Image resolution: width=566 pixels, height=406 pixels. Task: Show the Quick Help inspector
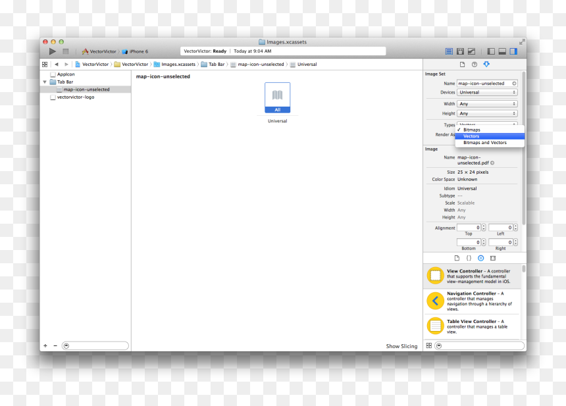(x=475, y=64)
